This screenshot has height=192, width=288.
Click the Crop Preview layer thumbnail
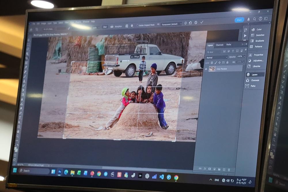(212, 69)
